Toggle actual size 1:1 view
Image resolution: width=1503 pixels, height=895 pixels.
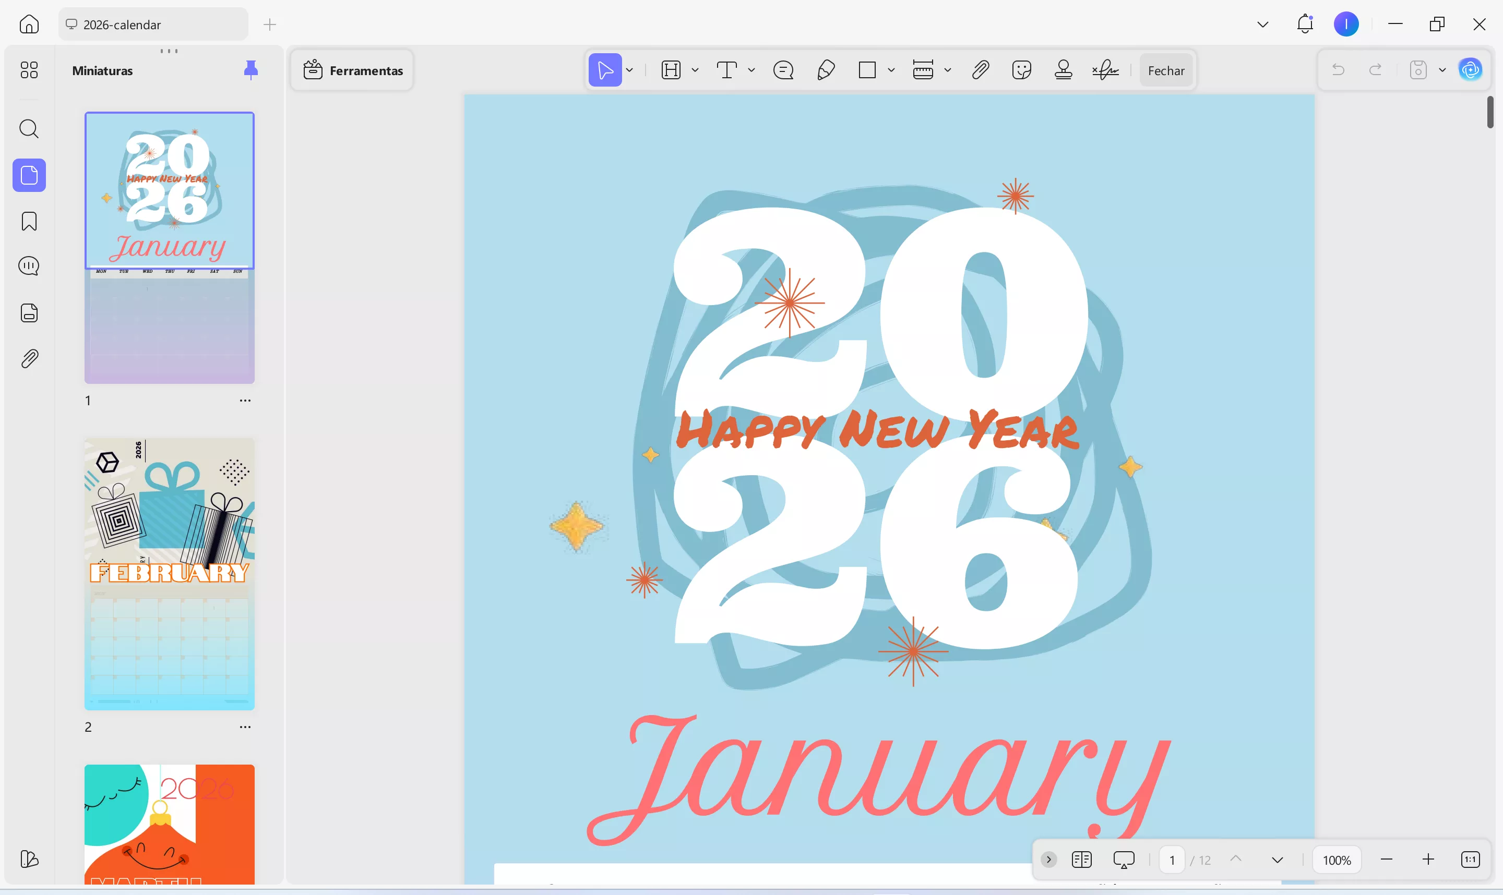(x=1470, y=860)
